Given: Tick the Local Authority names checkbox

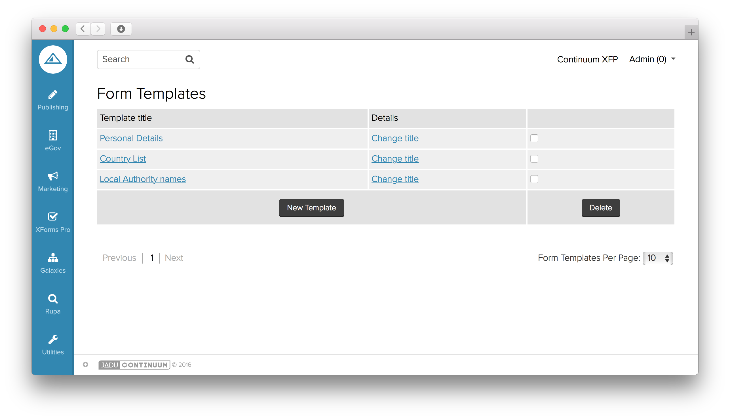Looking at the screenshot, I should pos(534,179).
